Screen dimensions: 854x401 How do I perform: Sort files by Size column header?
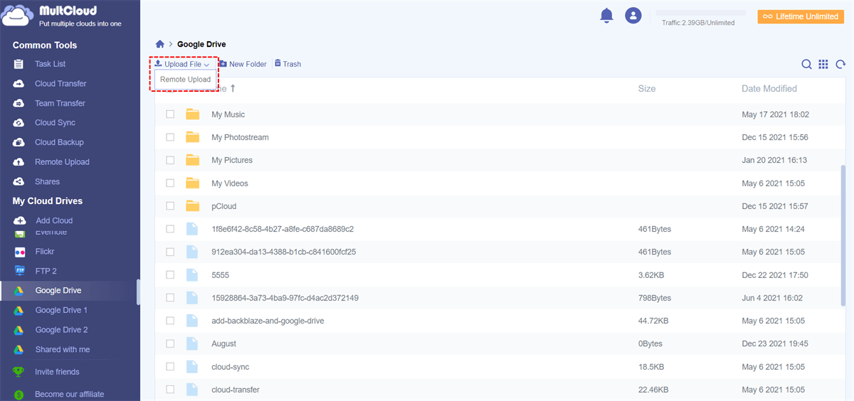pos(646,89)
